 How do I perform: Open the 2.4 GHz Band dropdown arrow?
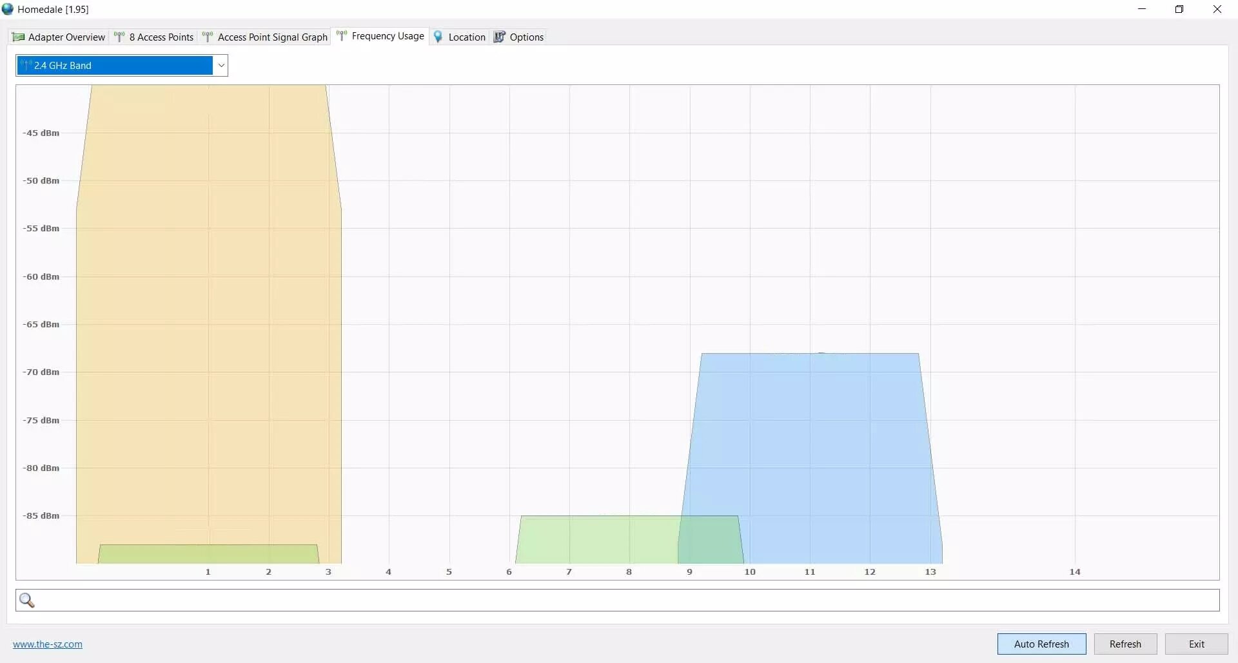click(221, 65)
